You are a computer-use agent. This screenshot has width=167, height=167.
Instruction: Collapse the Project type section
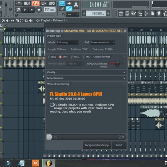click(x=124, y=36)
